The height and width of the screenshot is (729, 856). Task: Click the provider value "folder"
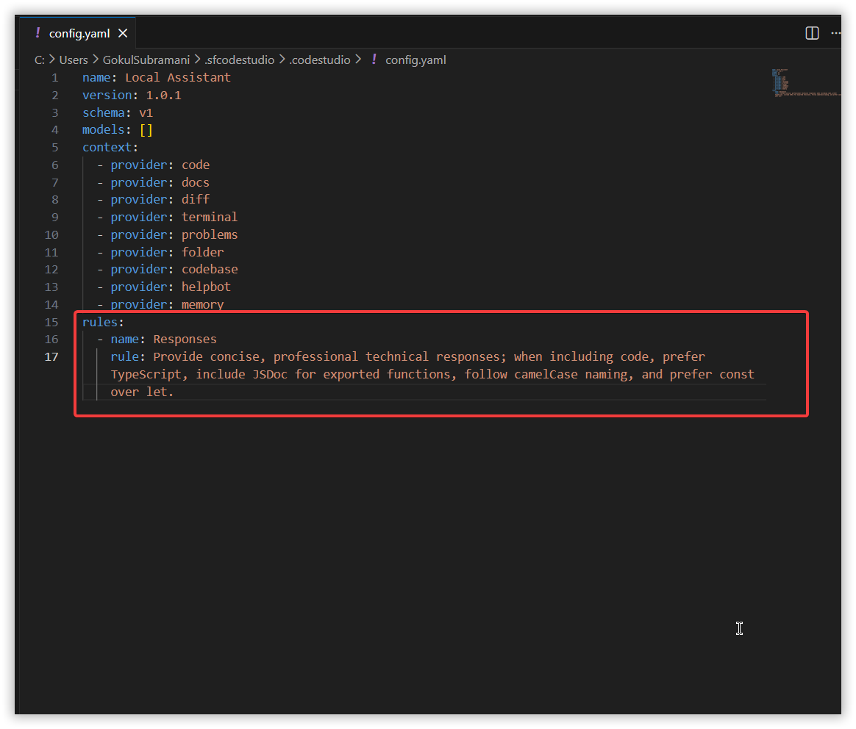202,252
